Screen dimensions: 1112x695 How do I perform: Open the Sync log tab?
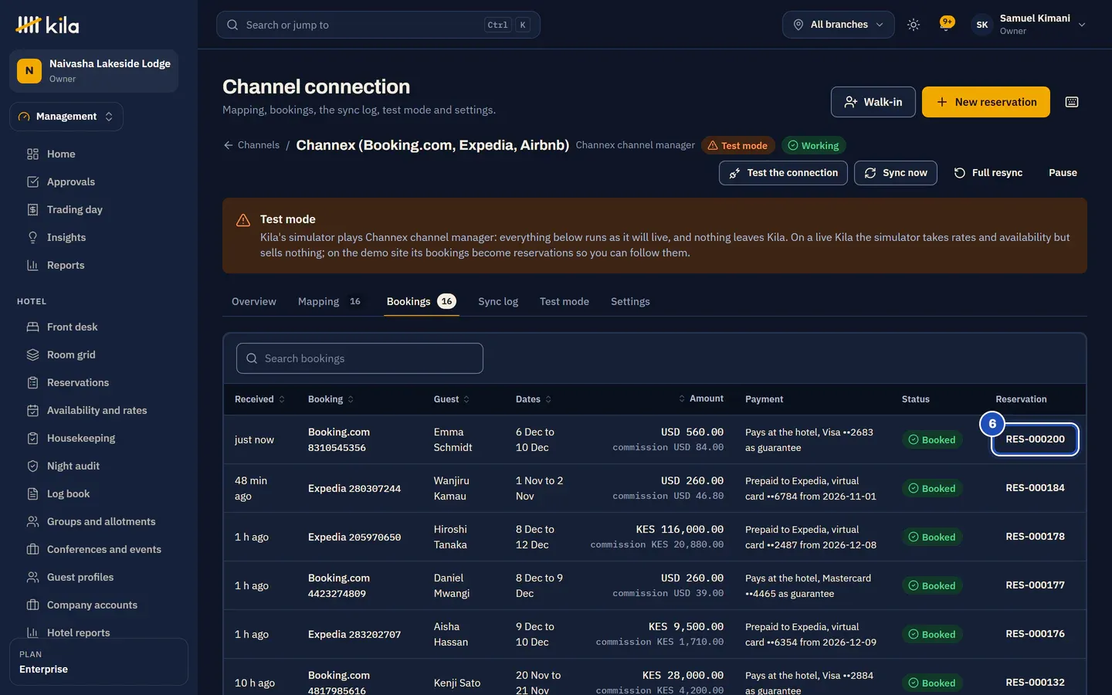pyautogui.click(x=498, y=301)
